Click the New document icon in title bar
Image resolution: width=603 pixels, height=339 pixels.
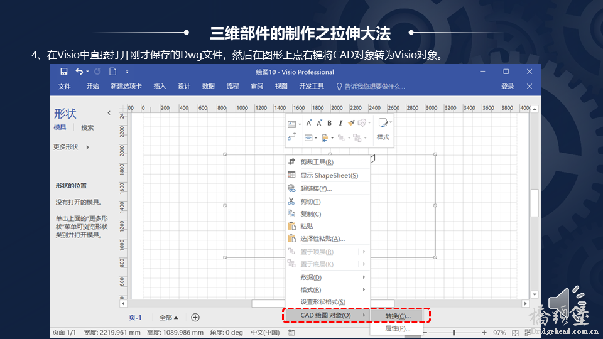pos(112,72)
